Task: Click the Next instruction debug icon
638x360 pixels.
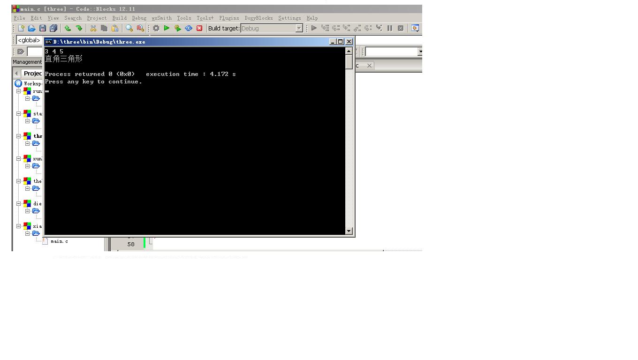Action: click(368, 28)
